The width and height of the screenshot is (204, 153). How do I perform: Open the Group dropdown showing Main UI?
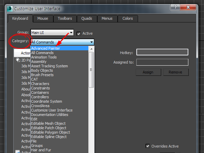(52, 33)
